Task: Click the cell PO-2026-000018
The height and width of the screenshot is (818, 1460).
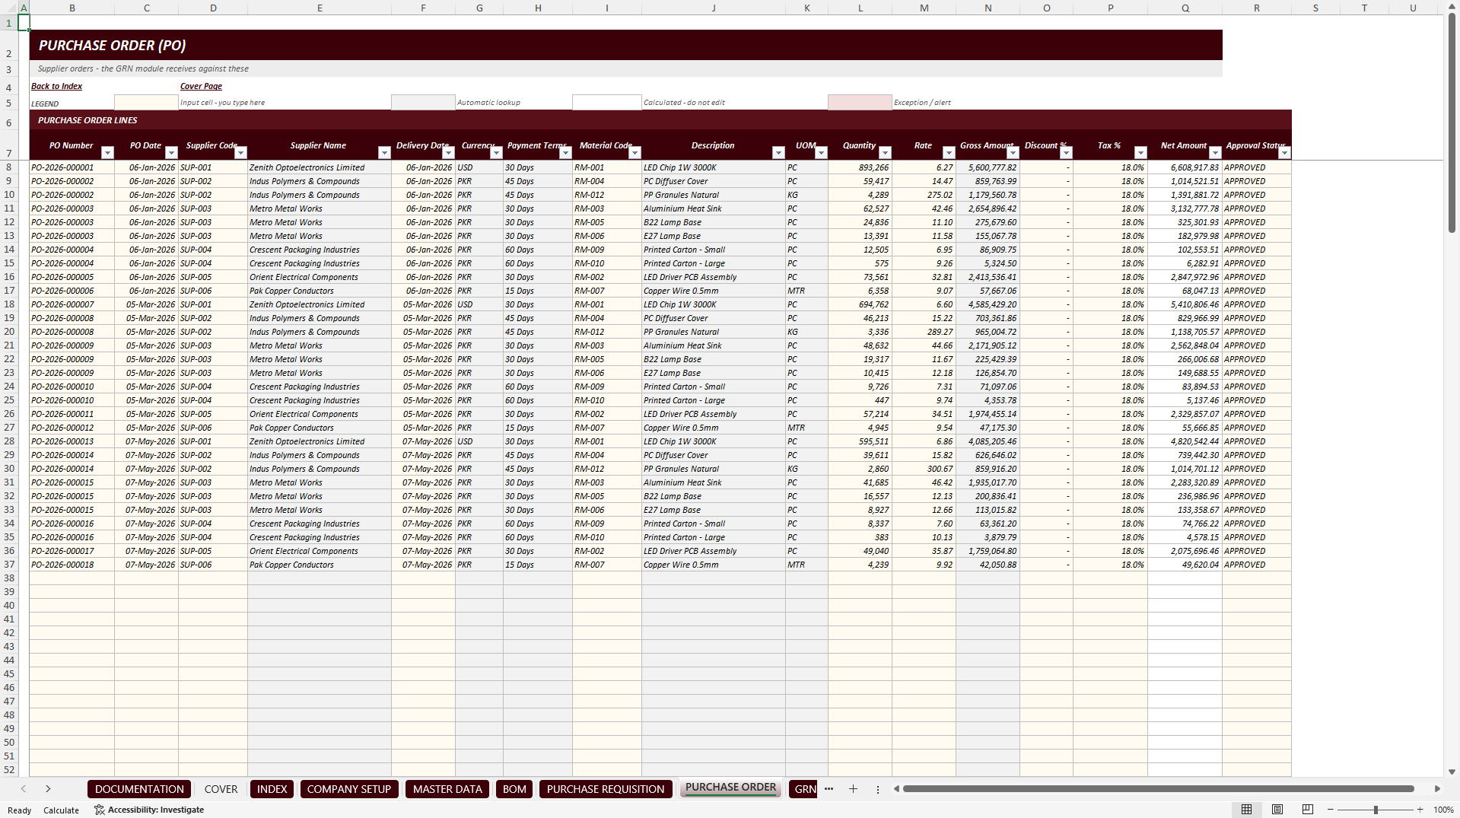Action: [x=72, y=565]
